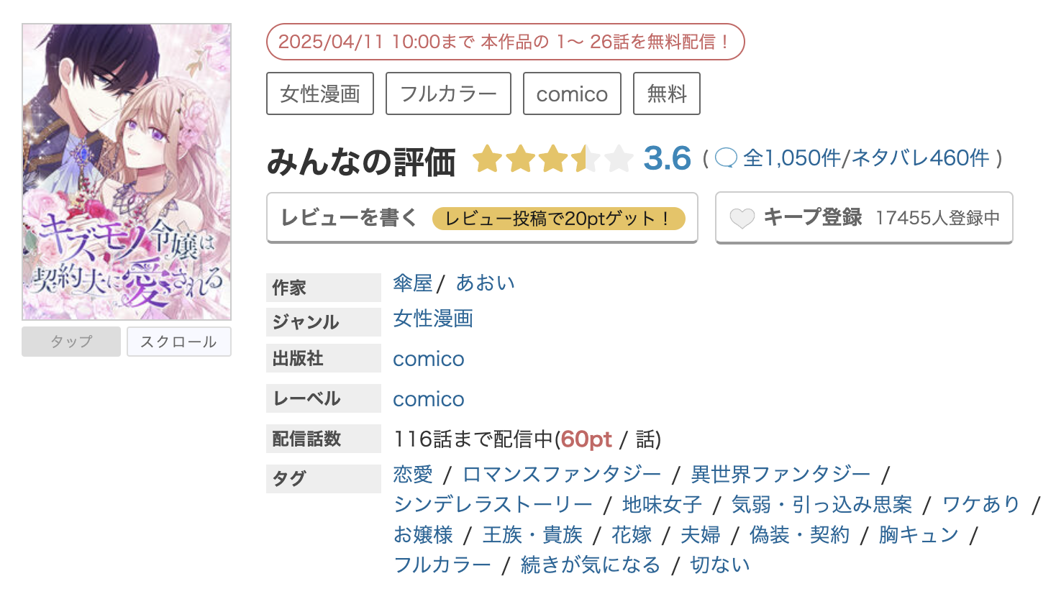Viewport: 1056px width, 594px height.
Task: Open the 恋愛 tag page
Action: 412,474
